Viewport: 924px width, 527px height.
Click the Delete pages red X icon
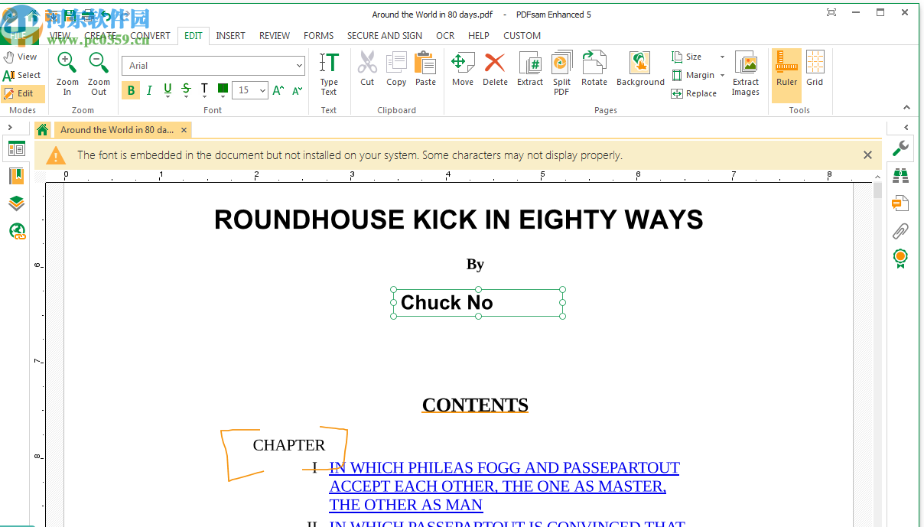[495, 63]
